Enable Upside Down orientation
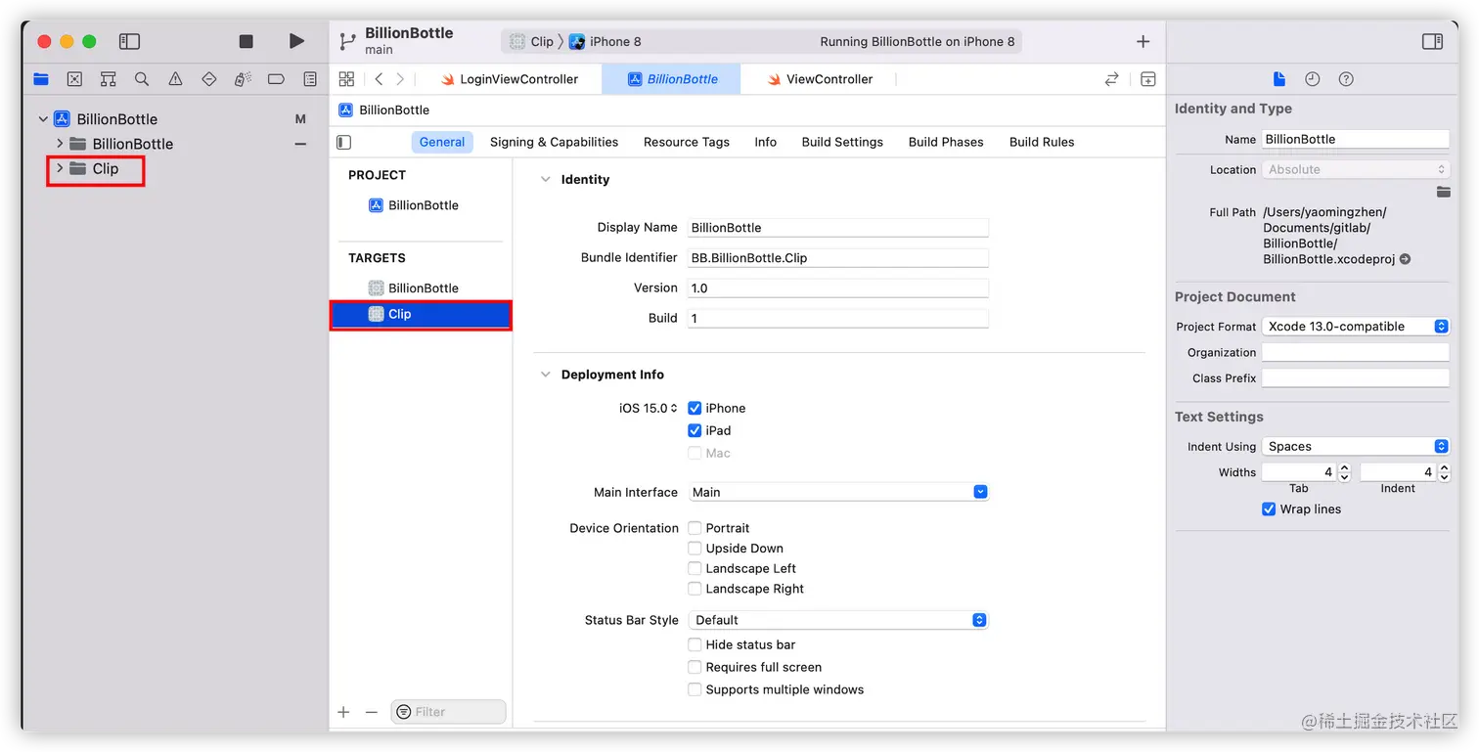 coord(695,549)
